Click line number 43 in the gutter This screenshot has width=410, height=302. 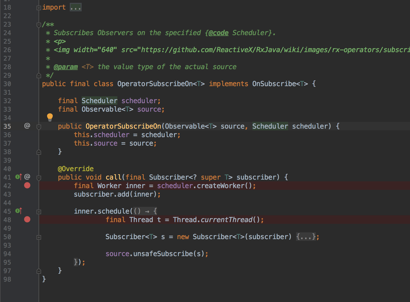[7, 194]
